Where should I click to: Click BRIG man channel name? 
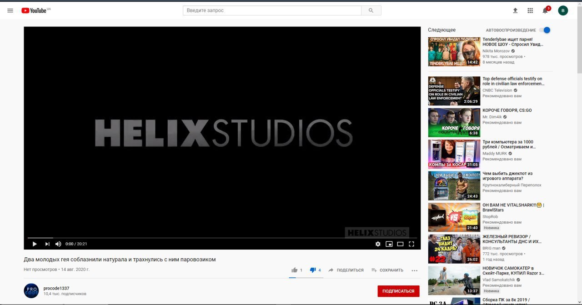492,248
